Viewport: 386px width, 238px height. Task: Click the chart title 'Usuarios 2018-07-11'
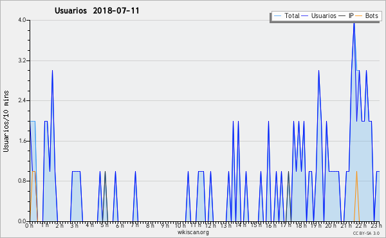coord(96,11)
